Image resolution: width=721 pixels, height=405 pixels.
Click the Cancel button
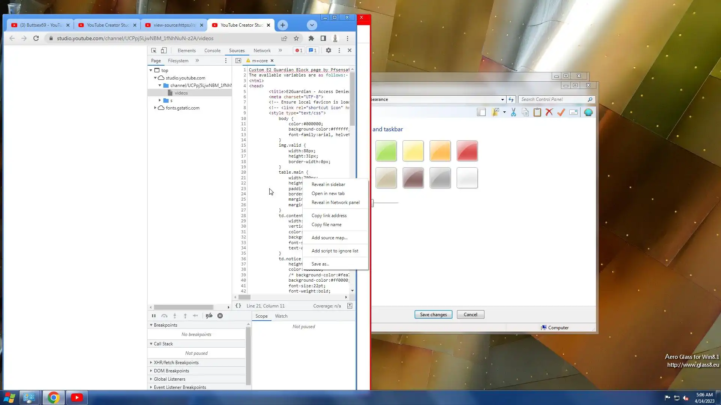point(470,314)
